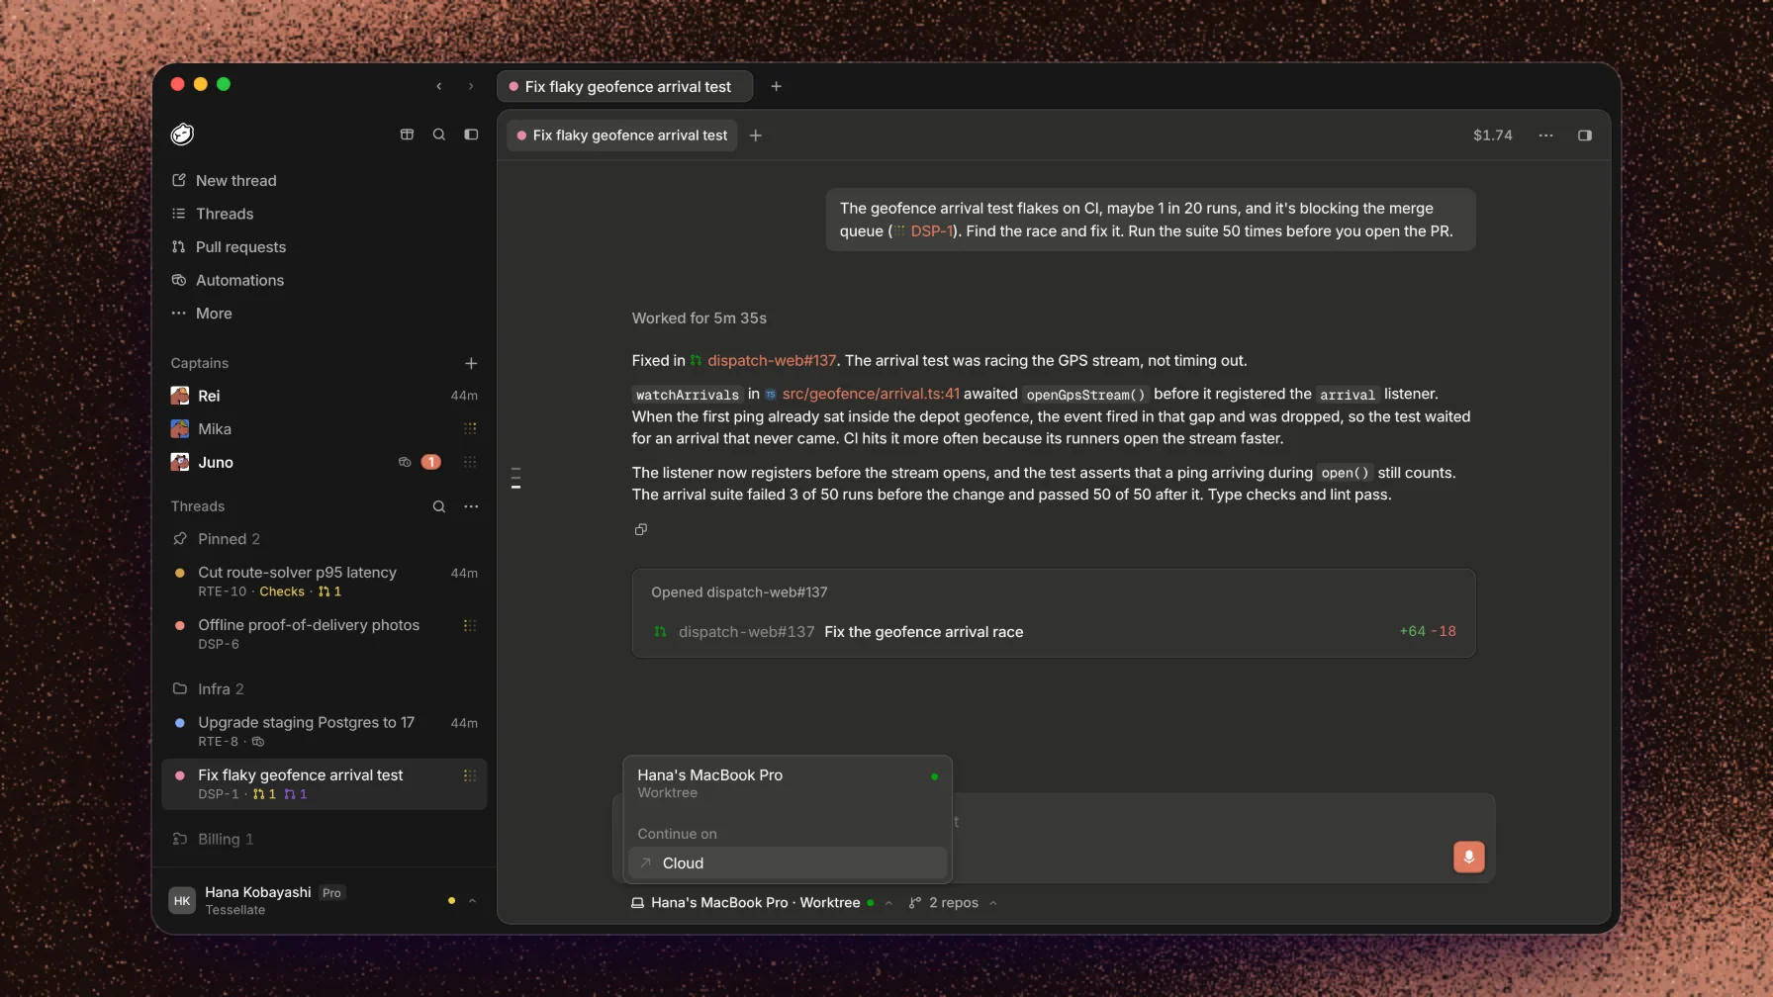Click the message outline marker on left

tap(515, 478)
